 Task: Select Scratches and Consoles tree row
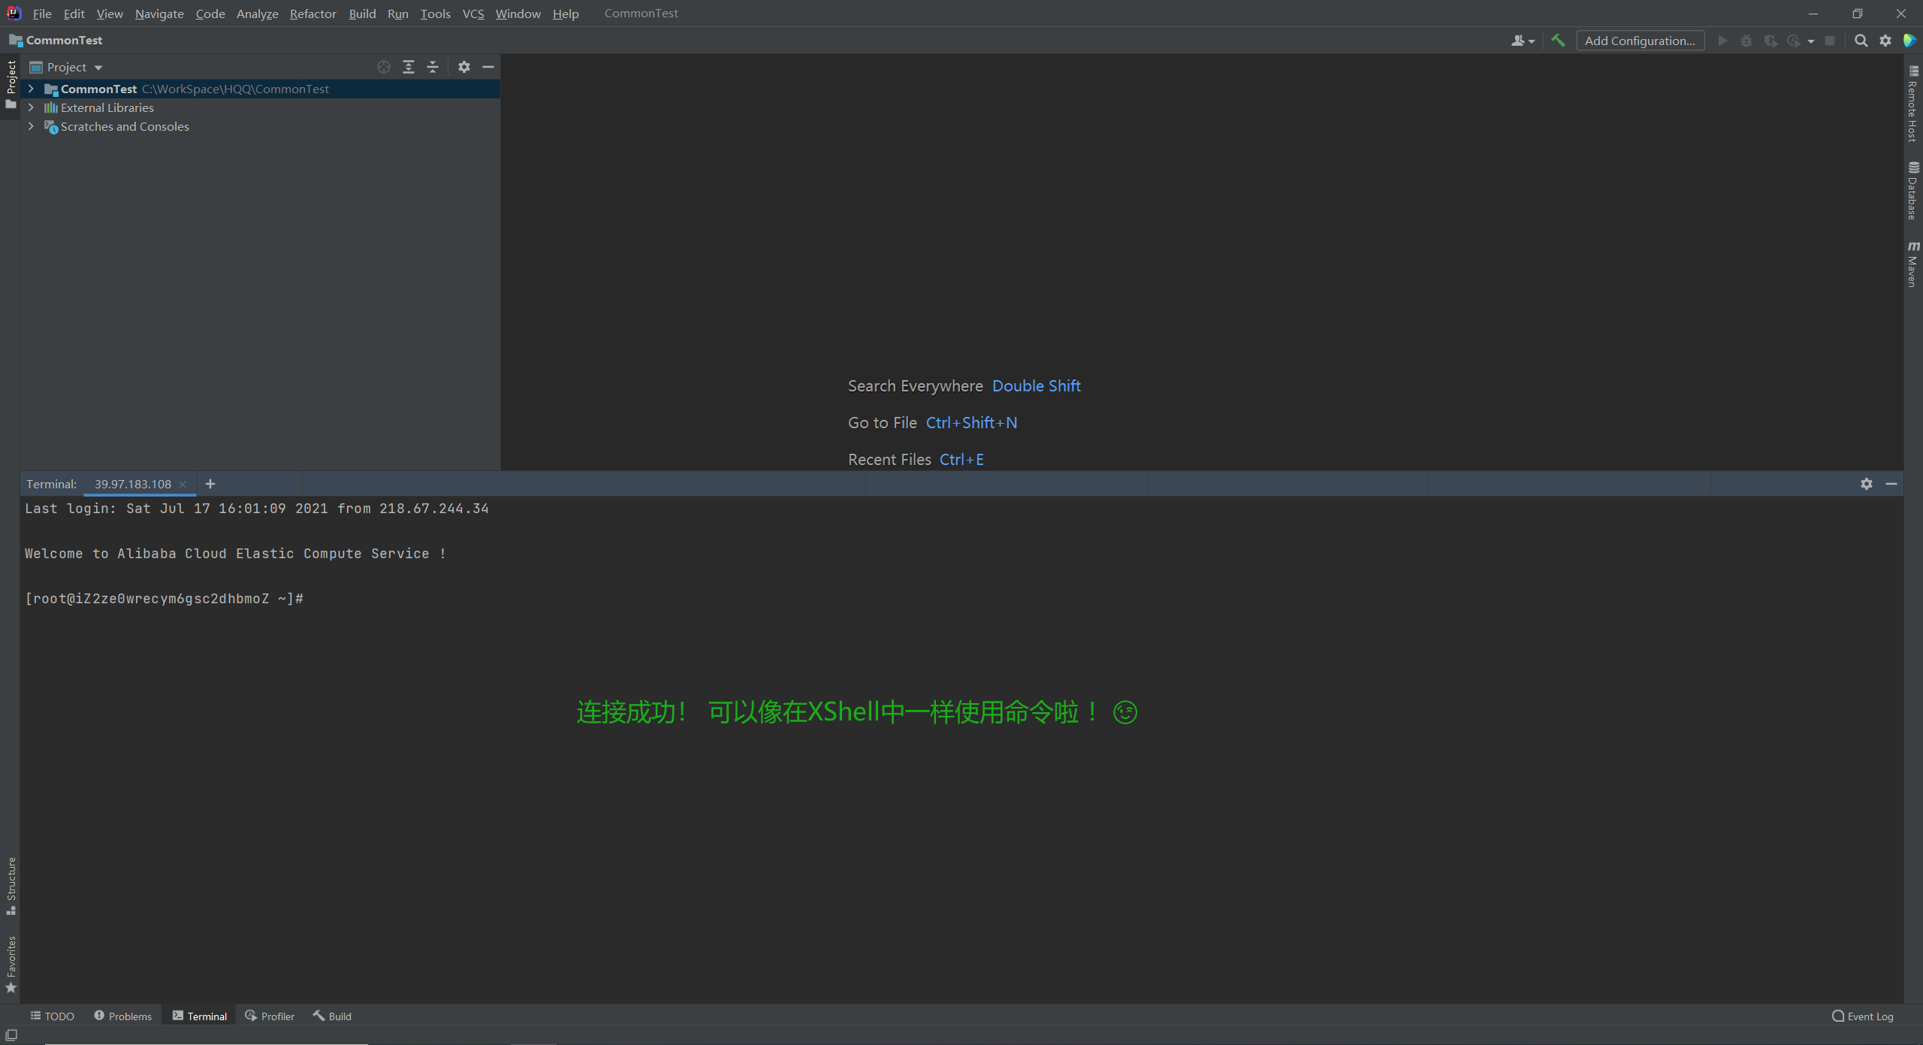point(261,126)
